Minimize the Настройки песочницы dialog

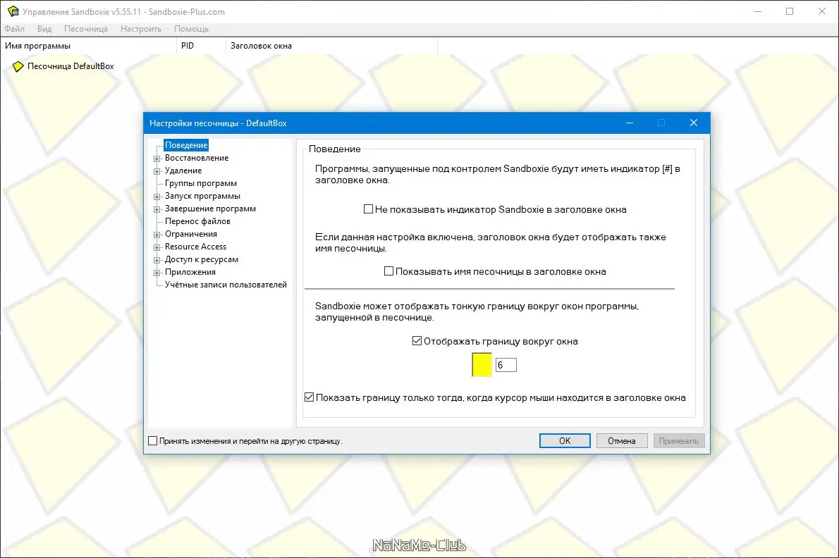(629, 123)
